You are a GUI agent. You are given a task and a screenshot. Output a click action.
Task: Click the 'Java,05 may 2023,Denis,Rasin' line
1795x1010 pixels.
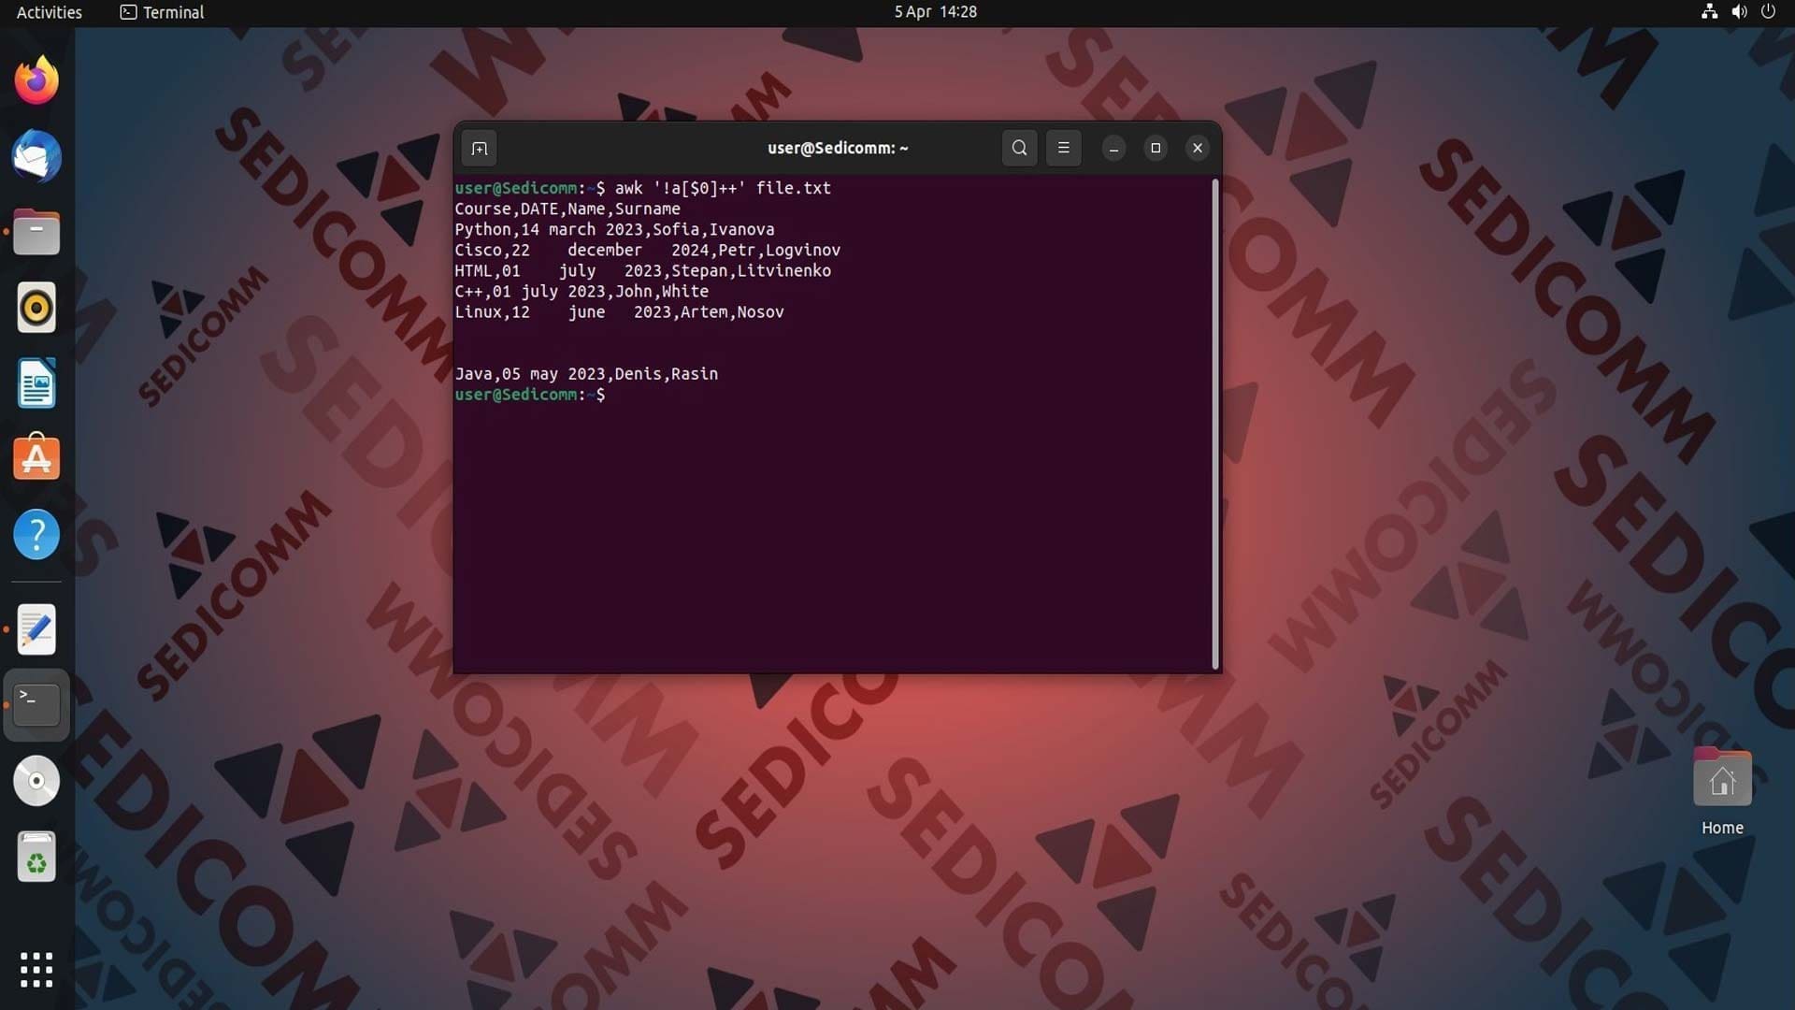point(586,373)
